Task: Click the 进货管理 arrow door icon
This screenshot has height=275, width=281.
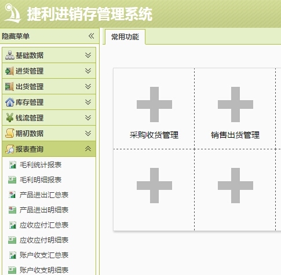Action: point(9,71)
